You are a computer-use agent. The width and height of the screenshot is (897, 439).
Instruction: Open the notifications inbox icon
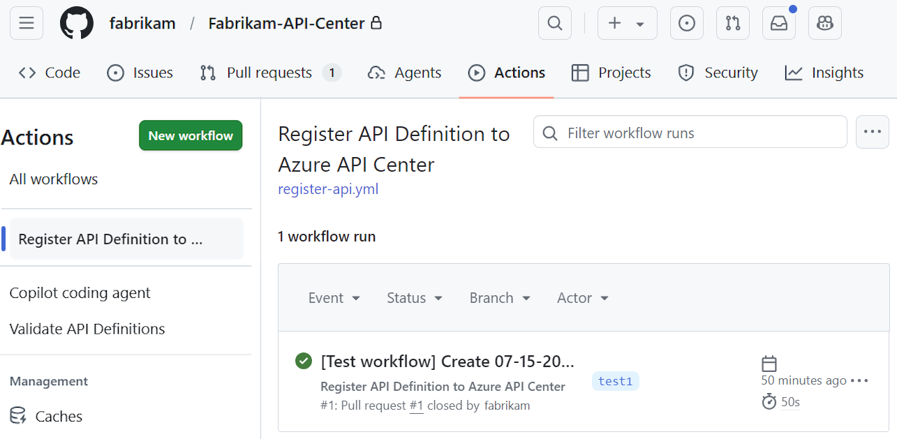[x=778, y=23]
